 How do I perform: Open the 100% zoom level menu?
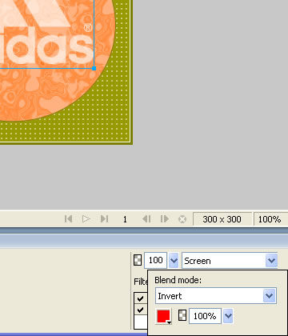pos(270,219)
